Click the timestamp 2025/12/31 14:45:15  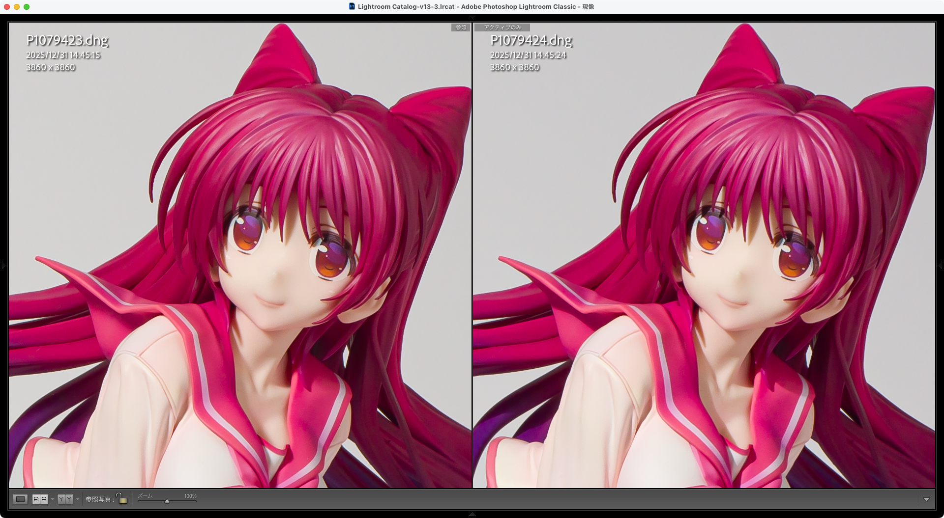pos(63,55)
